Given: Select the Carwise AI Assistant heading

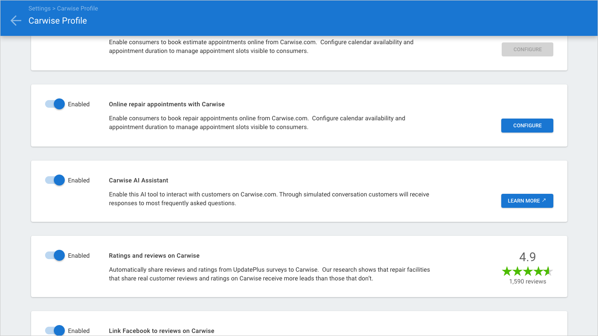Looking at the screenshot, I should 139,180.
